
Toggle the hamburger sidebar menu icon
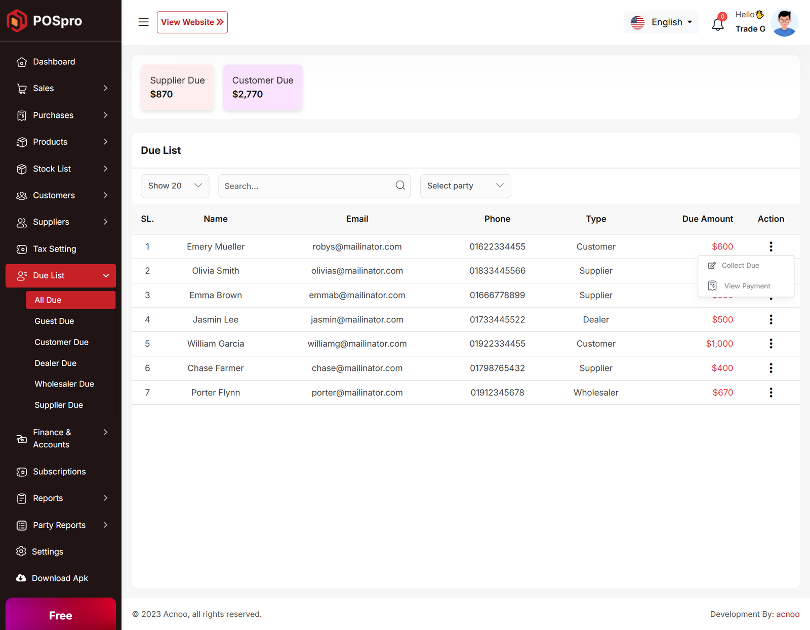(x=143, y=22)
